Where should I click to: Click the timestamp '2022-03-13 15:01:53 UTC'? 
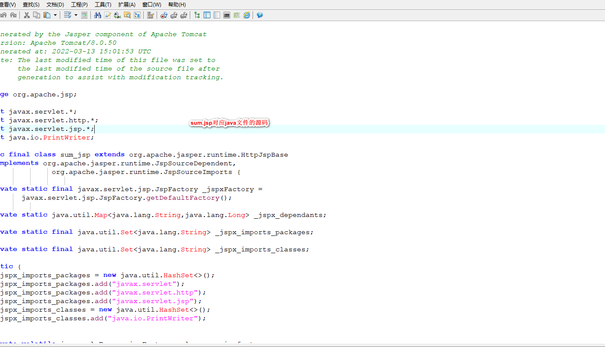(102, 52)
